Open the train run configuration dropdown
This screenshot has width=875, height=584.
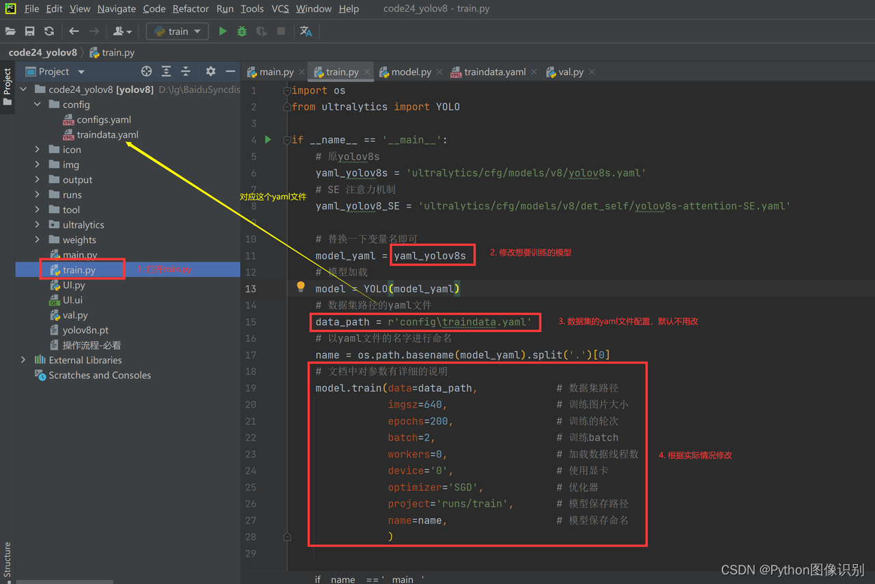(177, 31)
